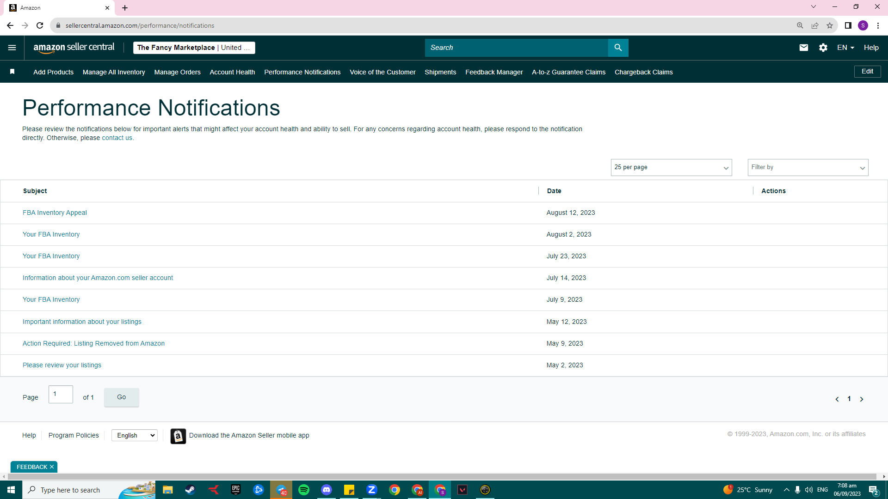Image resolution: width=888 pixels, height=499 pixels.
Task: Open the English language select in the footer
Action: (135, 435)
